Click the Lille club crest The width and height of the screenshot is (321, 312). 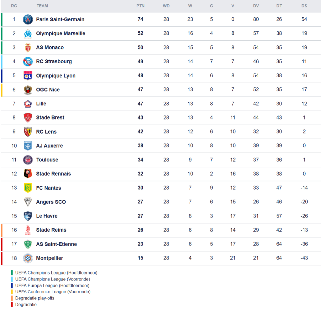tap(28, 104)
